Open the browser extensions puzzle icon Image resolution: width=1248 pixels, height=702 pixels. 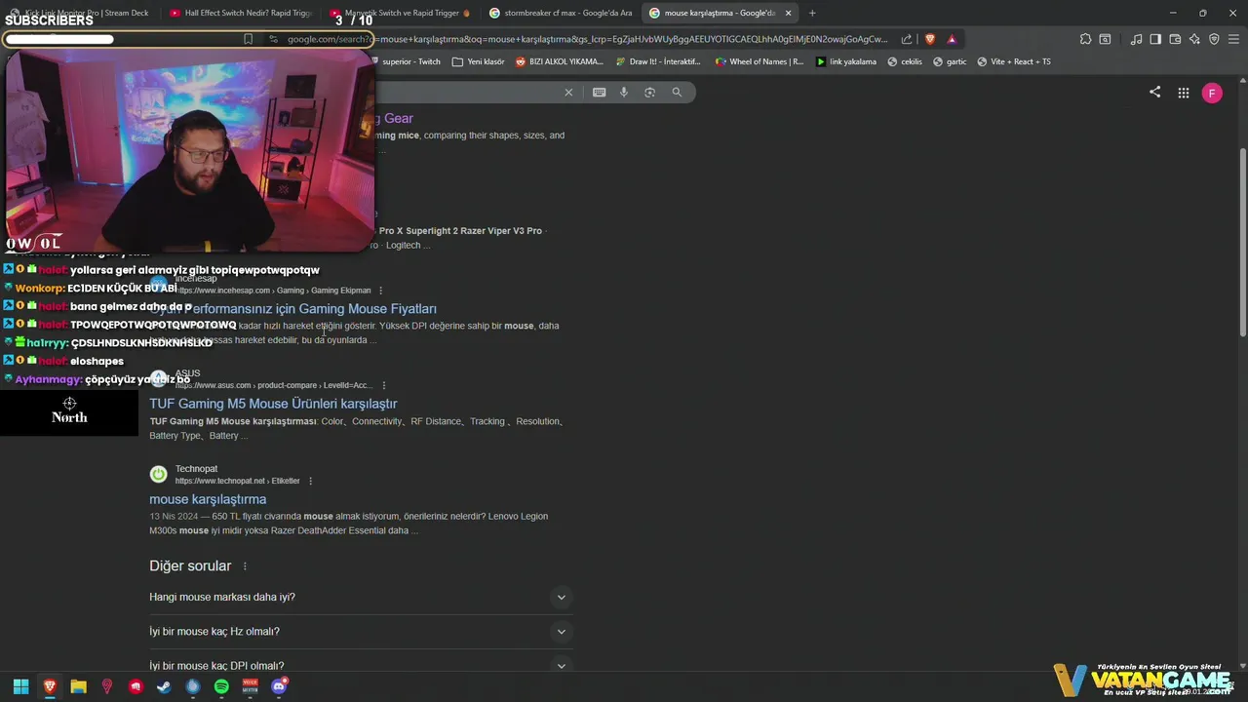coord(1085,39)
